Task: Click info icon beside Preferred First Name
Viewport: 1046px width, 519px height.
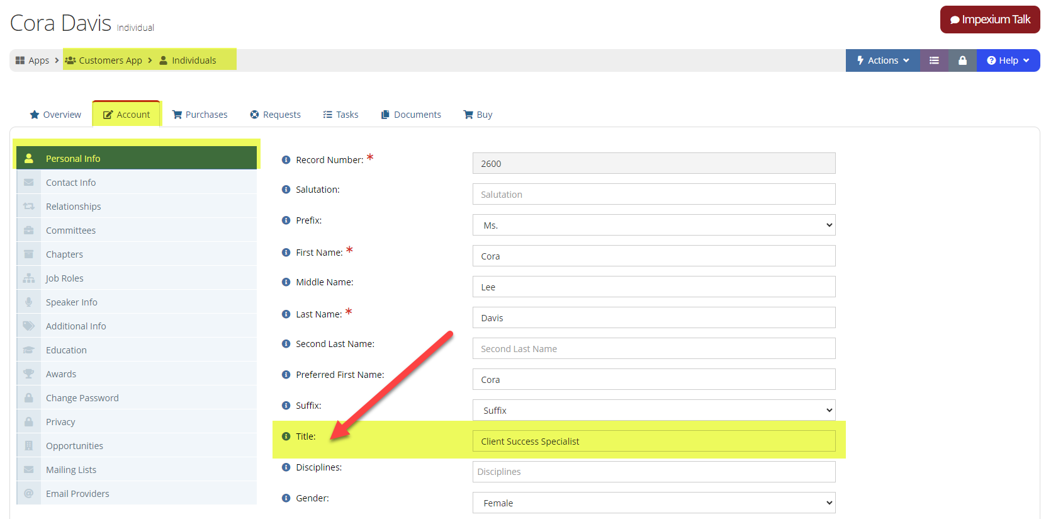Action: [286, 375]
